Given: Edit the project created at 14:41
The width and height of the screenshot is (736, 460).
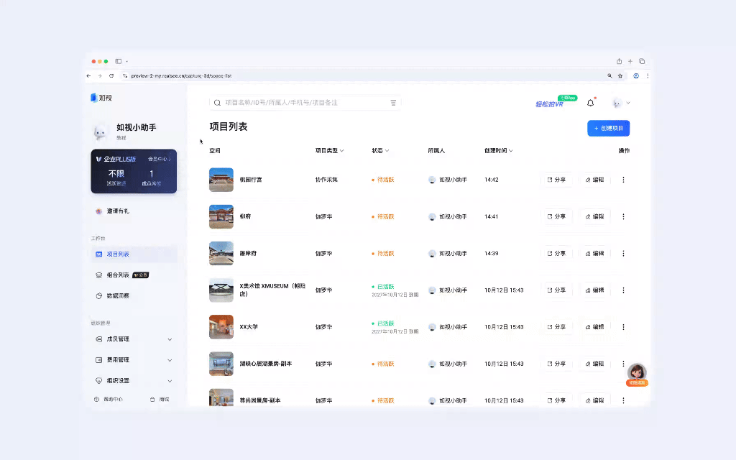Looking at the screenshot, I should 594,216.
